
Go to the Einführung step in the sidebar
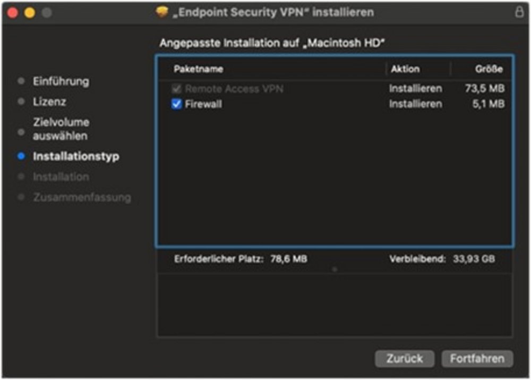click(61, 81)
